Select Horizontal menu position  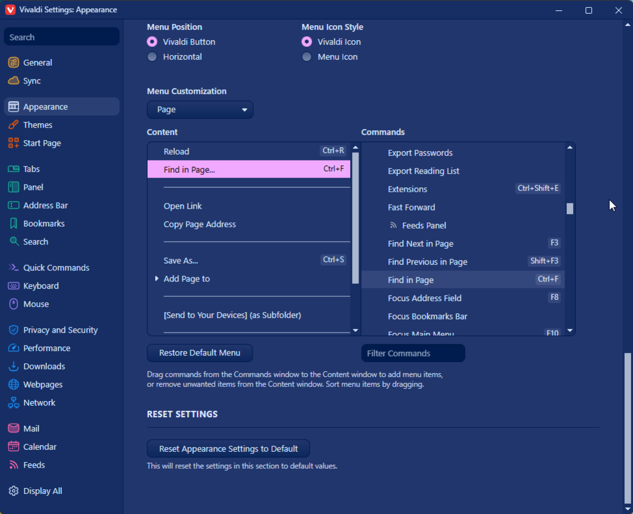[x=152, y=57]
